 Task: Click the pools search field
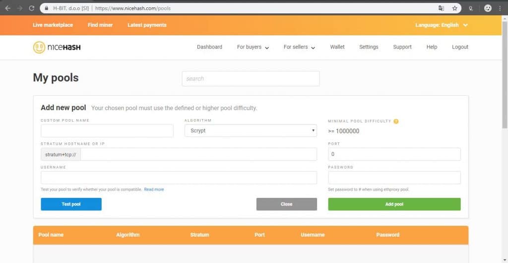click(x=251, y=79)
